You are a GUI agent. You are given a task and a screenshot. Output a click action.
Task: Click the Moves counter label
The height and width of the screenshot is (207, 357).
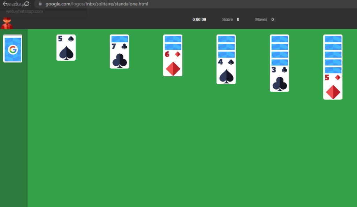[x=261, y=20]
